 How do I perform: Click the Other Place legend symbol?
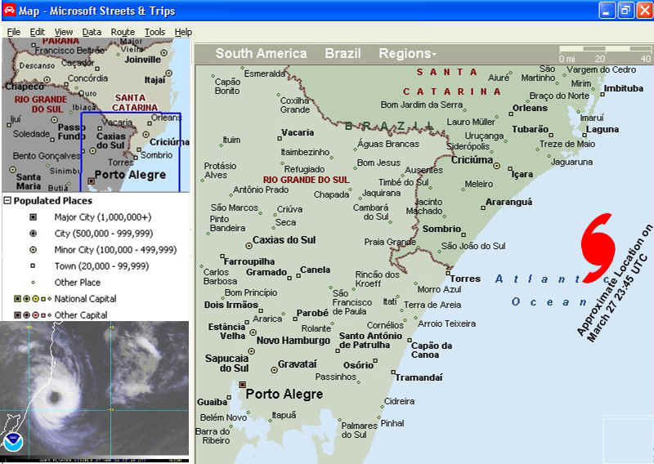tap(33, 282)
